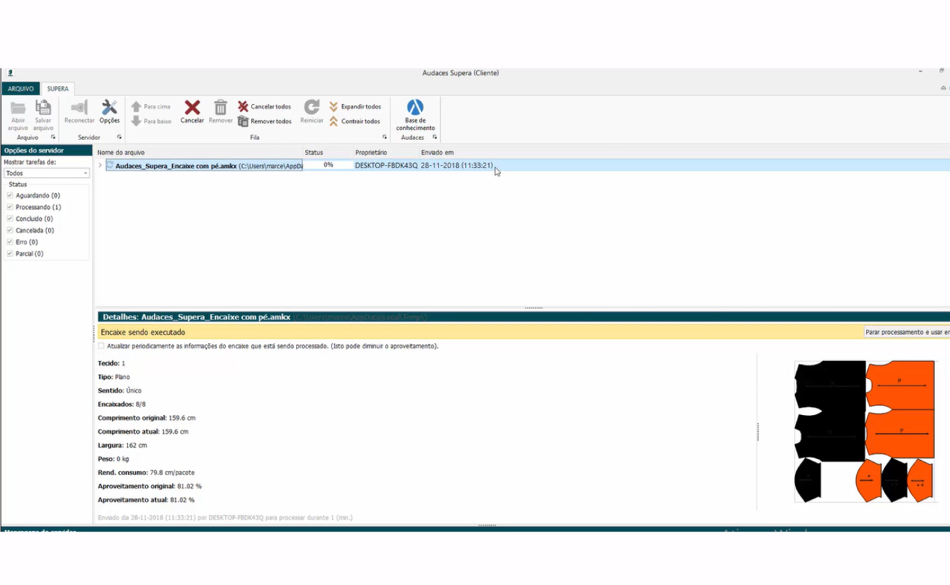Click the Opções do servidor panel header

point(46,150)
